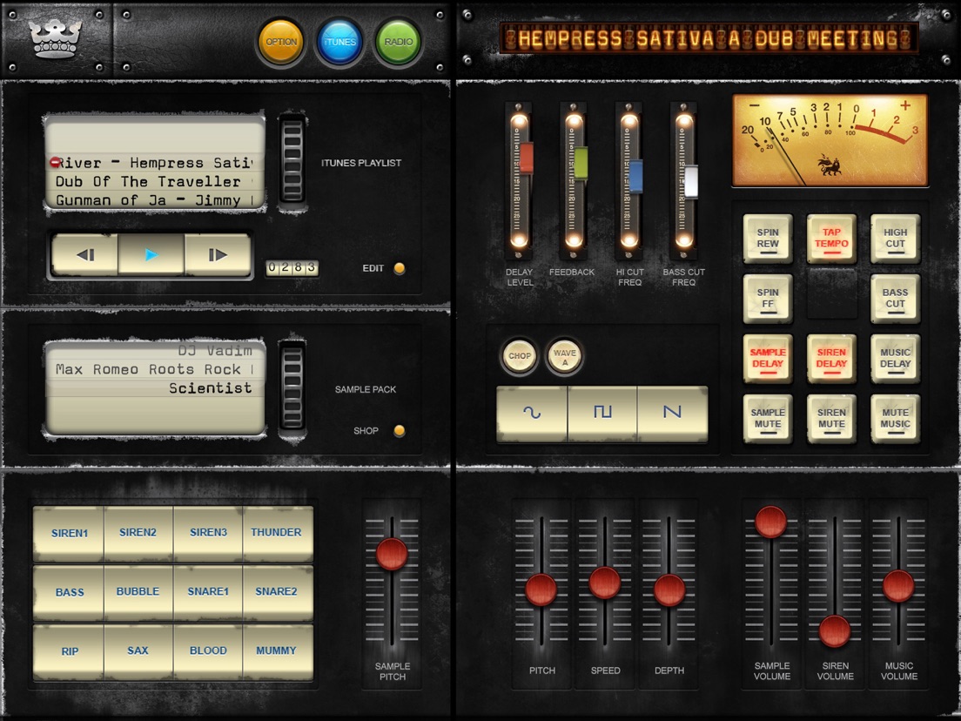Toggle the SHOP indicator light
The width and height of the screenshot is (961, 721).
399,430
